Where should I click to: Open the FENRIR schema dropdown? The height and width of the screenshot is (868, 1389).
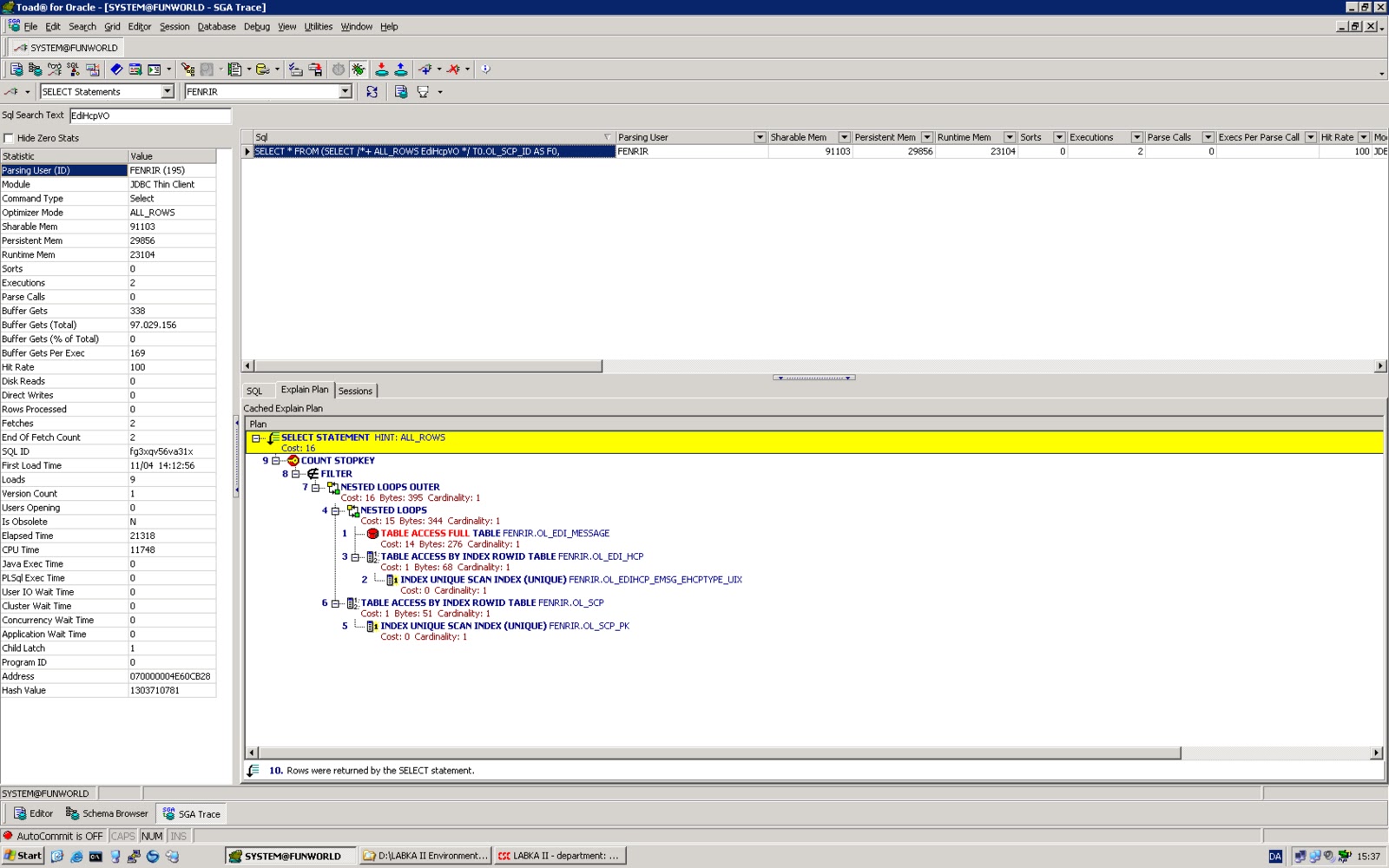[x=344, y=91]
